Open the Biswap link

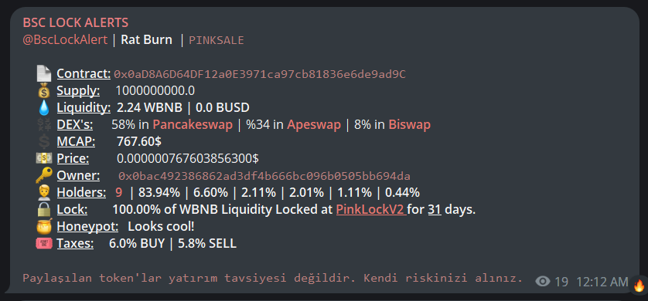409,125
